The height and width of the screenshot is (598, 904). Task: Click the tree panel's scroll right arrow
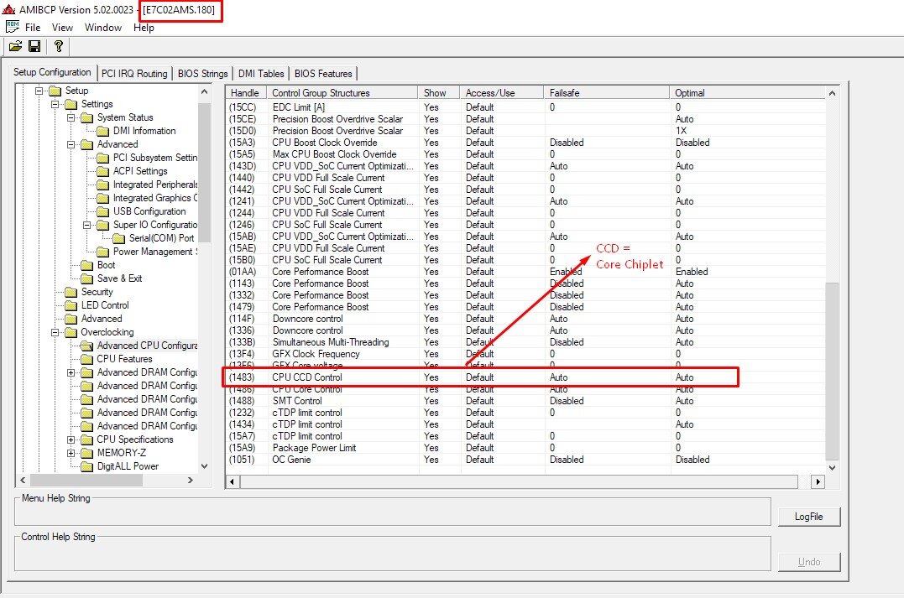coord(191,480)
